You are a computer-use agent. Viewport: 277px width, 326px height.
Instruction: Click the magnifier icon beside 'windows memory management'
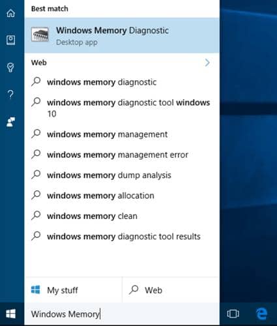coord(36,134)
